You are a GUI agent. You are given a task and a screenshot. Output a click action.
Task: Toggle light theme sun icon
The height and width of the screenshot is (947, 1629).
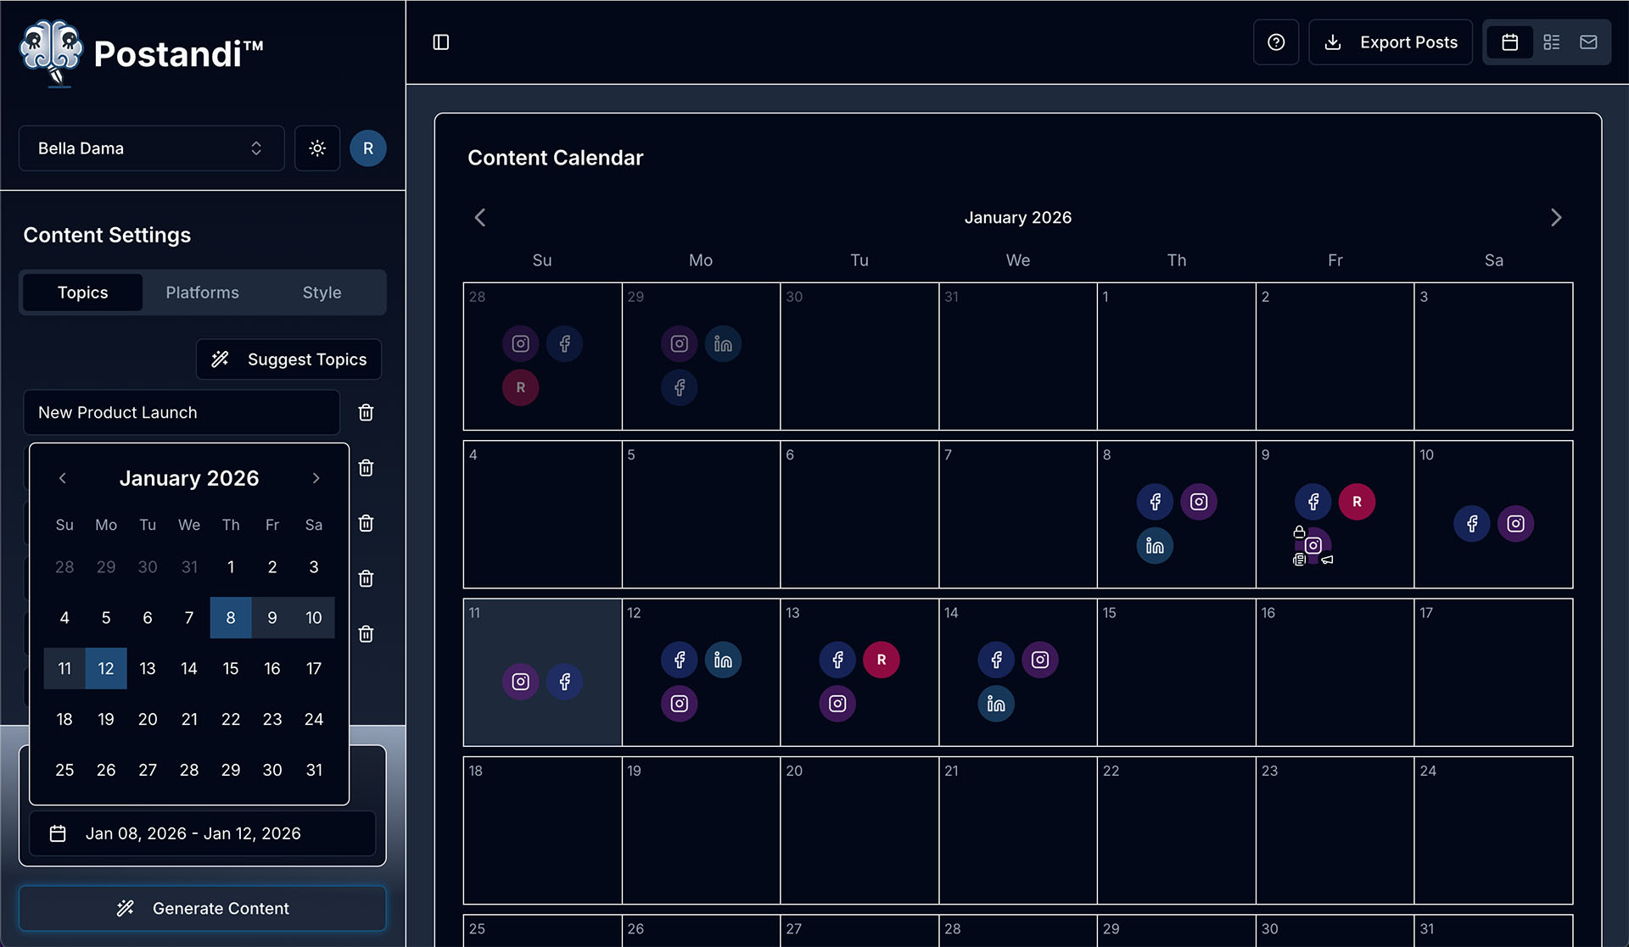click(317, 148)
